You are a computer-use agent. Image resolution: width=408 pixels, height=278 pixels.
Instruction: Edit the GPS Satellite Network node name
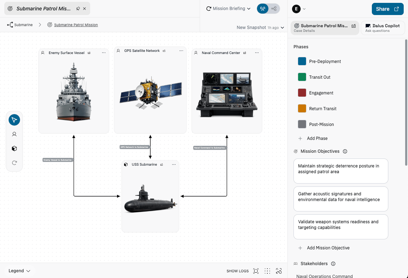click(x=164, y=51)
